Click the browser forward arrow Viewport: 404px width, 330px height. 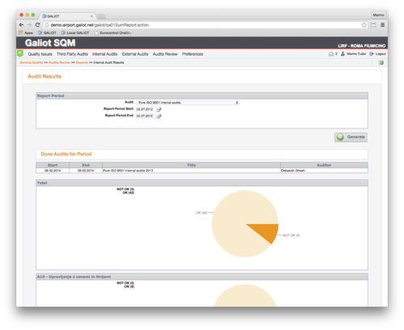[29, 25]
